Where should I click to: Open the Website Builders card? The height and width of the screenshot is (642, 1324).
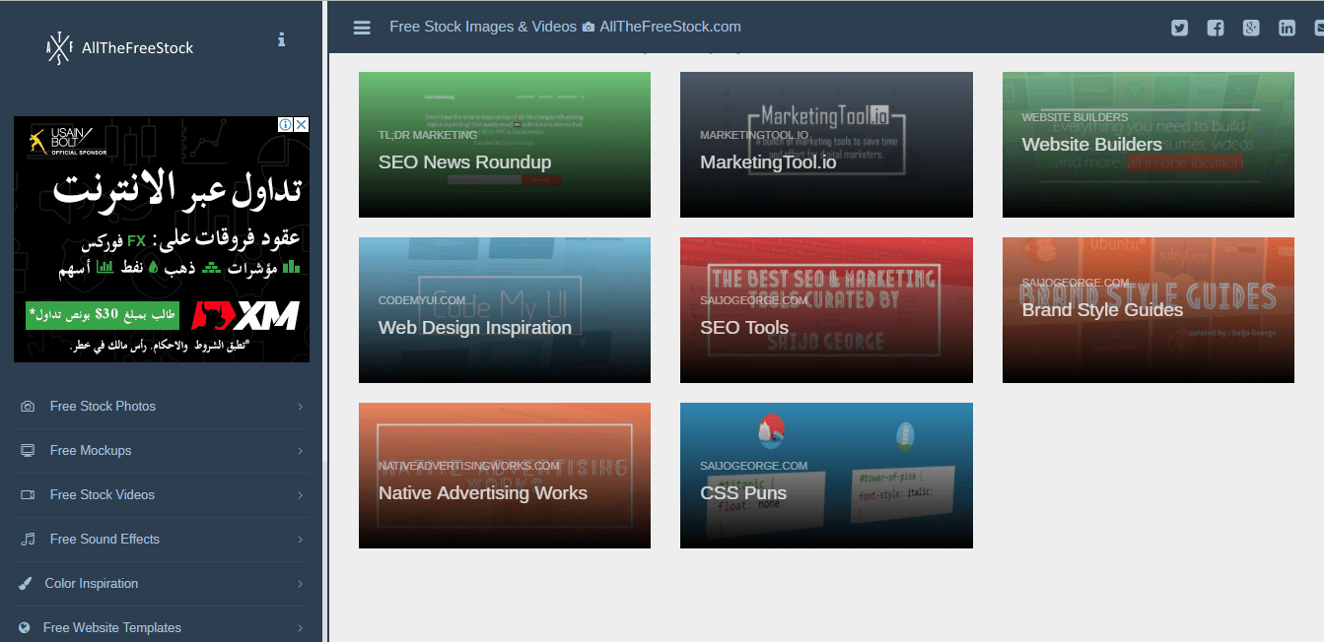coord(1149,145)
